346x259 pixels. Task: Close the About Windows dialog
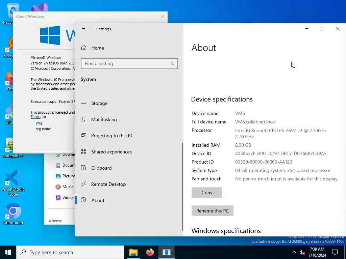(163, 16)
